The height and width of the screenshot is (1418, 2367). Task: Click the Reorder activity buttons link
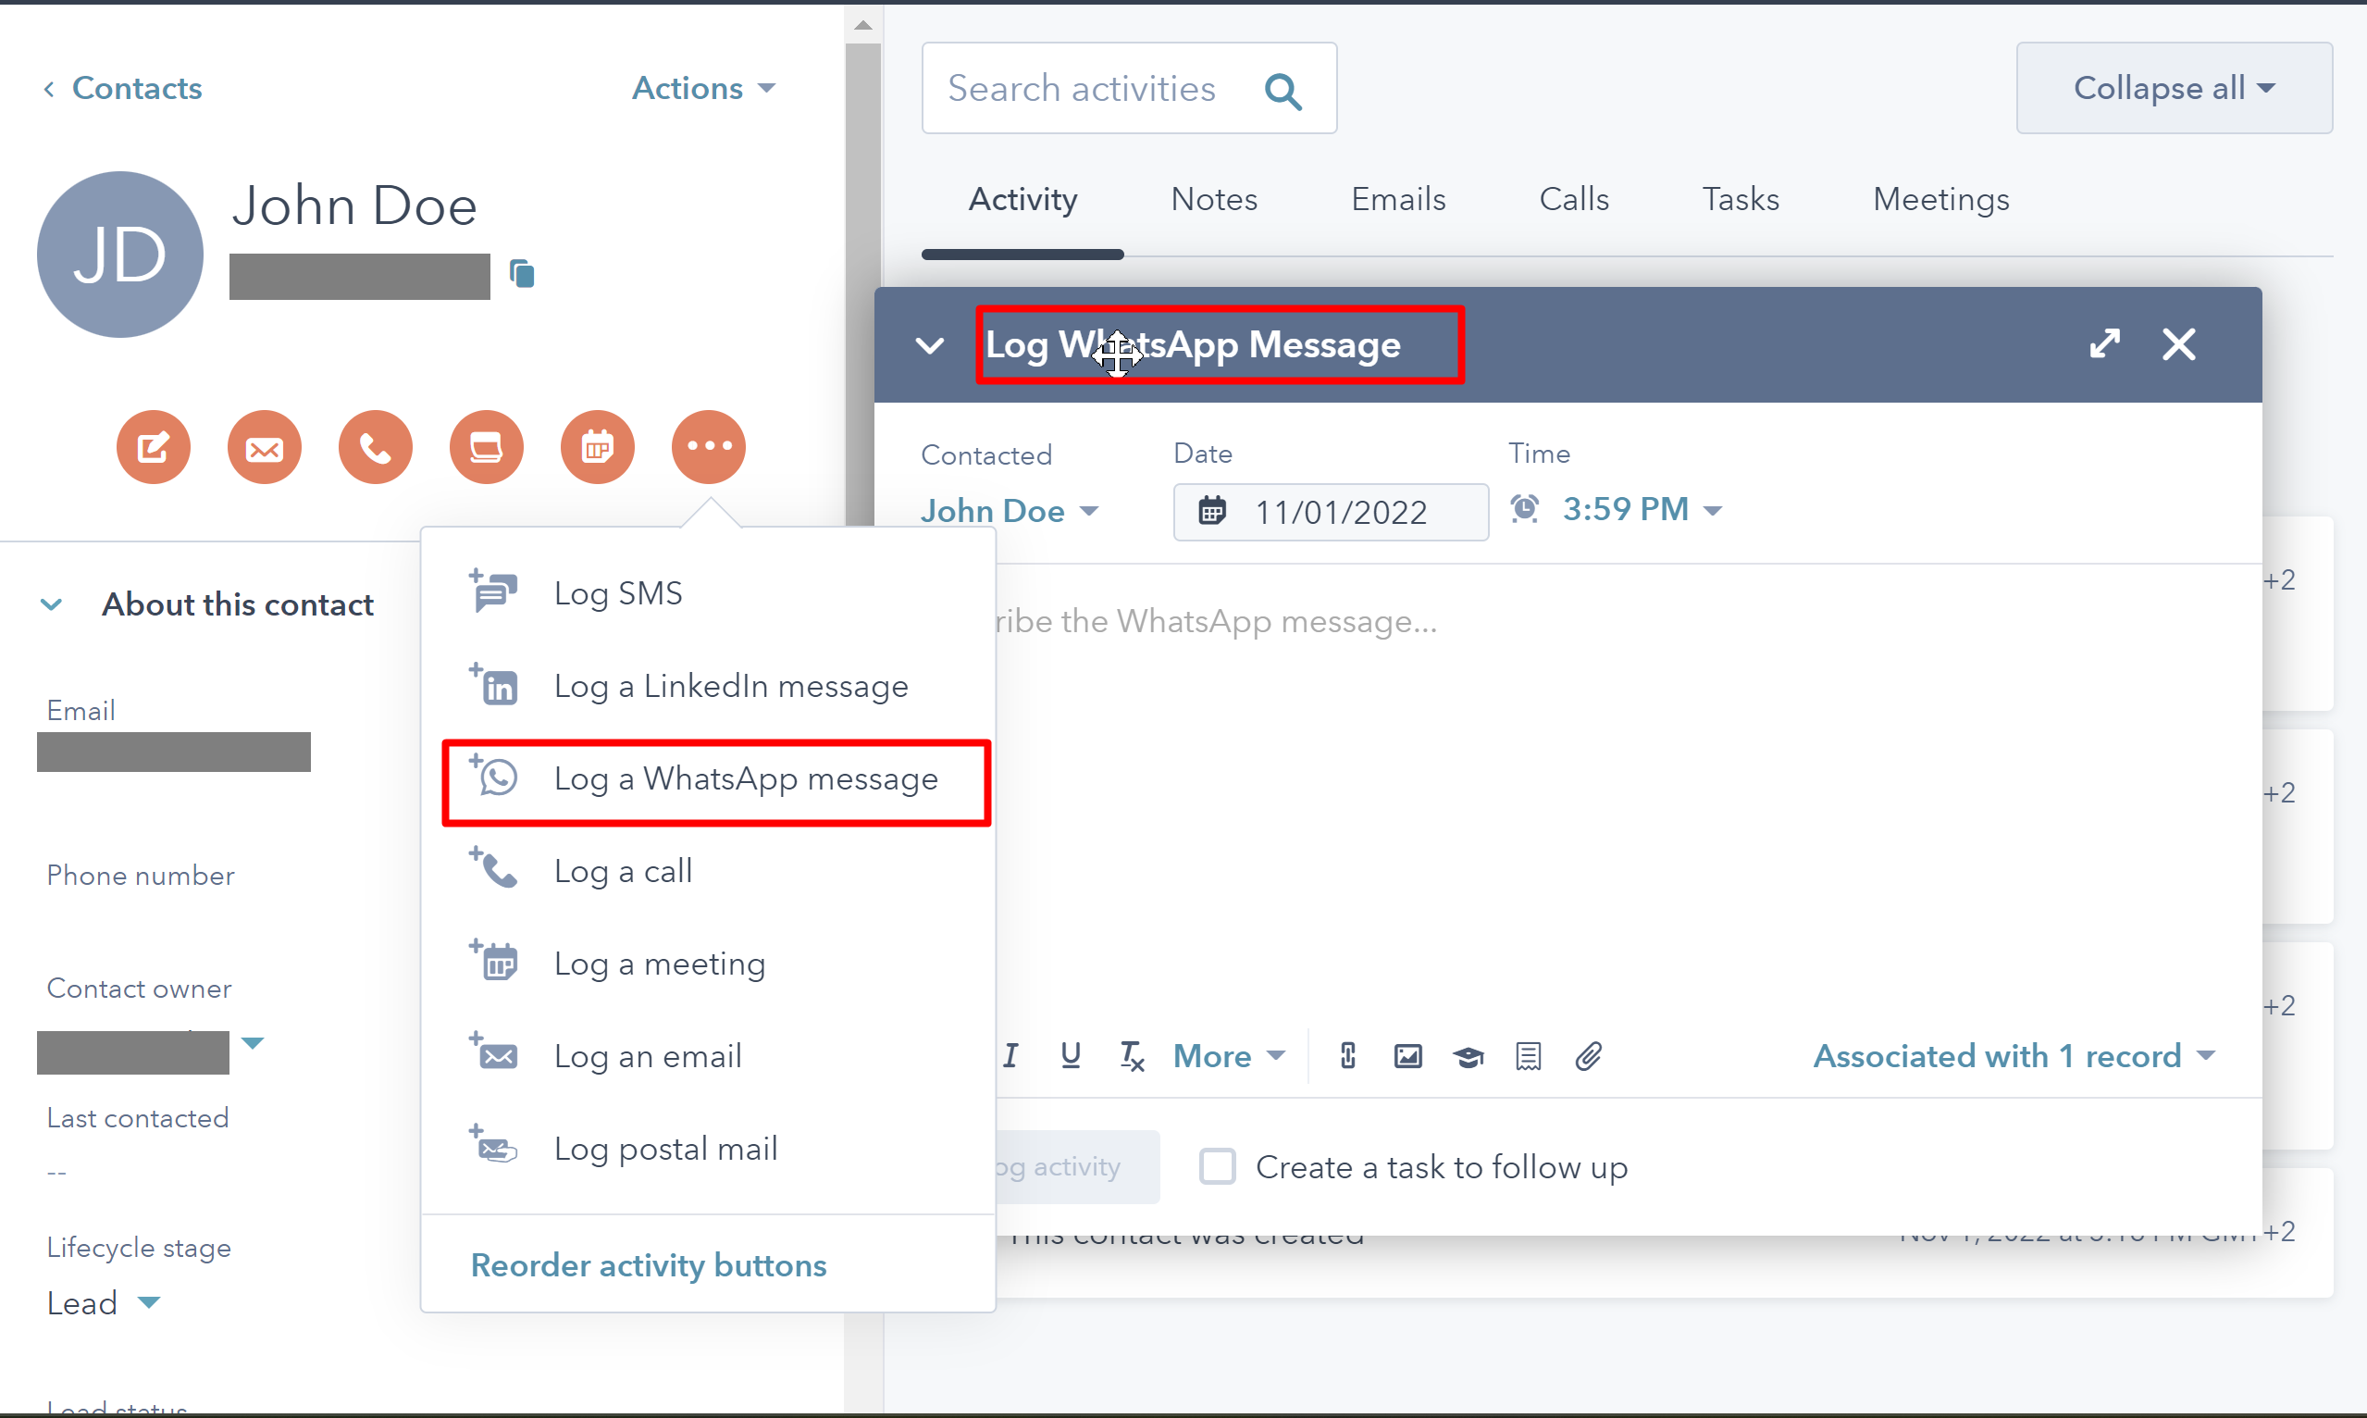click(649, 1265)
